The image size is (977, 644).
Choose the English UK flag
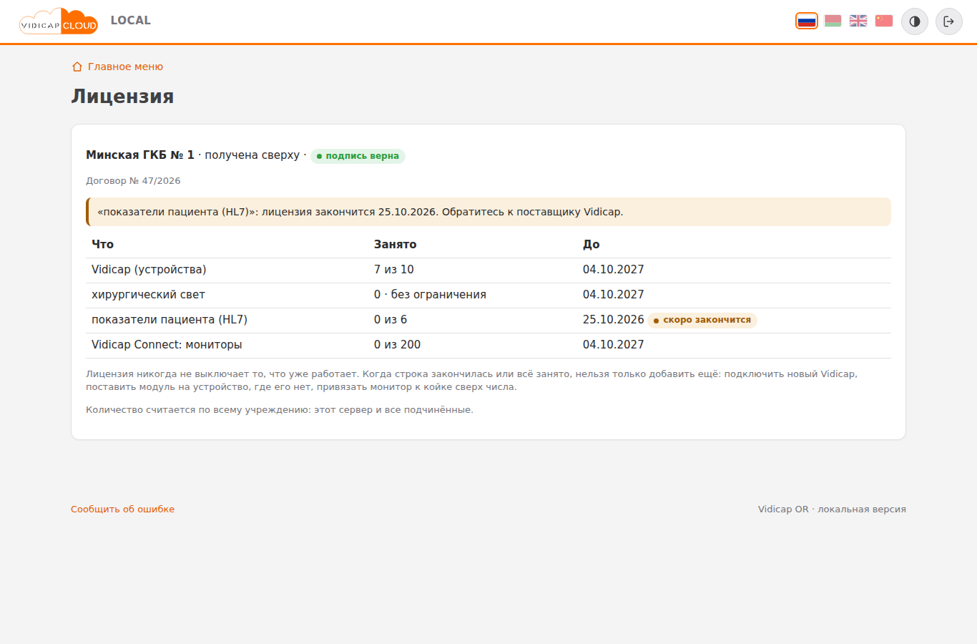[858, 21]
